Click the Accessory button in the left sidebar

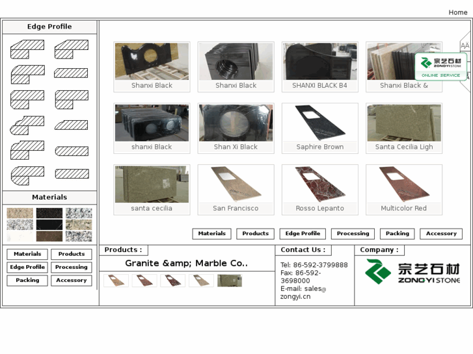point(72,280)
